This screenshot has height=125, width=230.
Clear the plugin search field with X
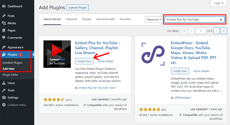point(221,20)
